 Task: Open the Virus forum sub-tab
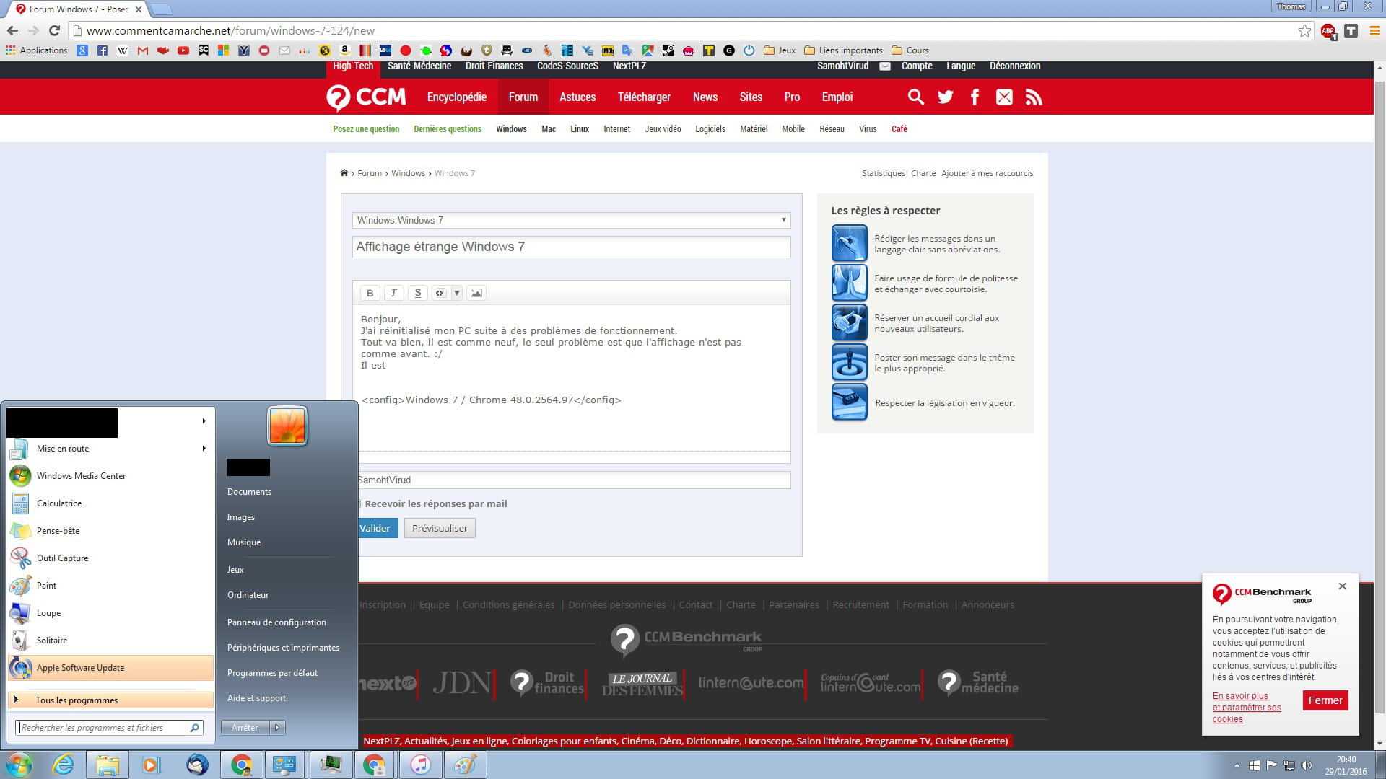point(867,129)
